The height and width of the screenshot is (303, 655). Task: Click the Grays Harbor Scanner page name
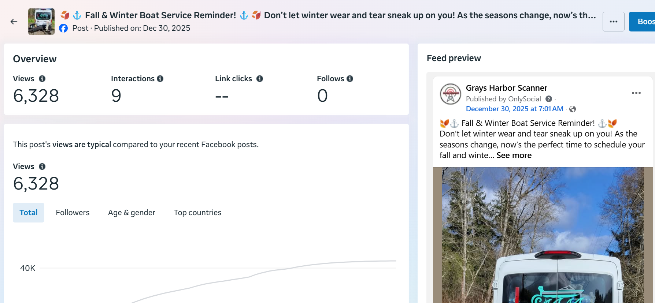coord(506,88)
